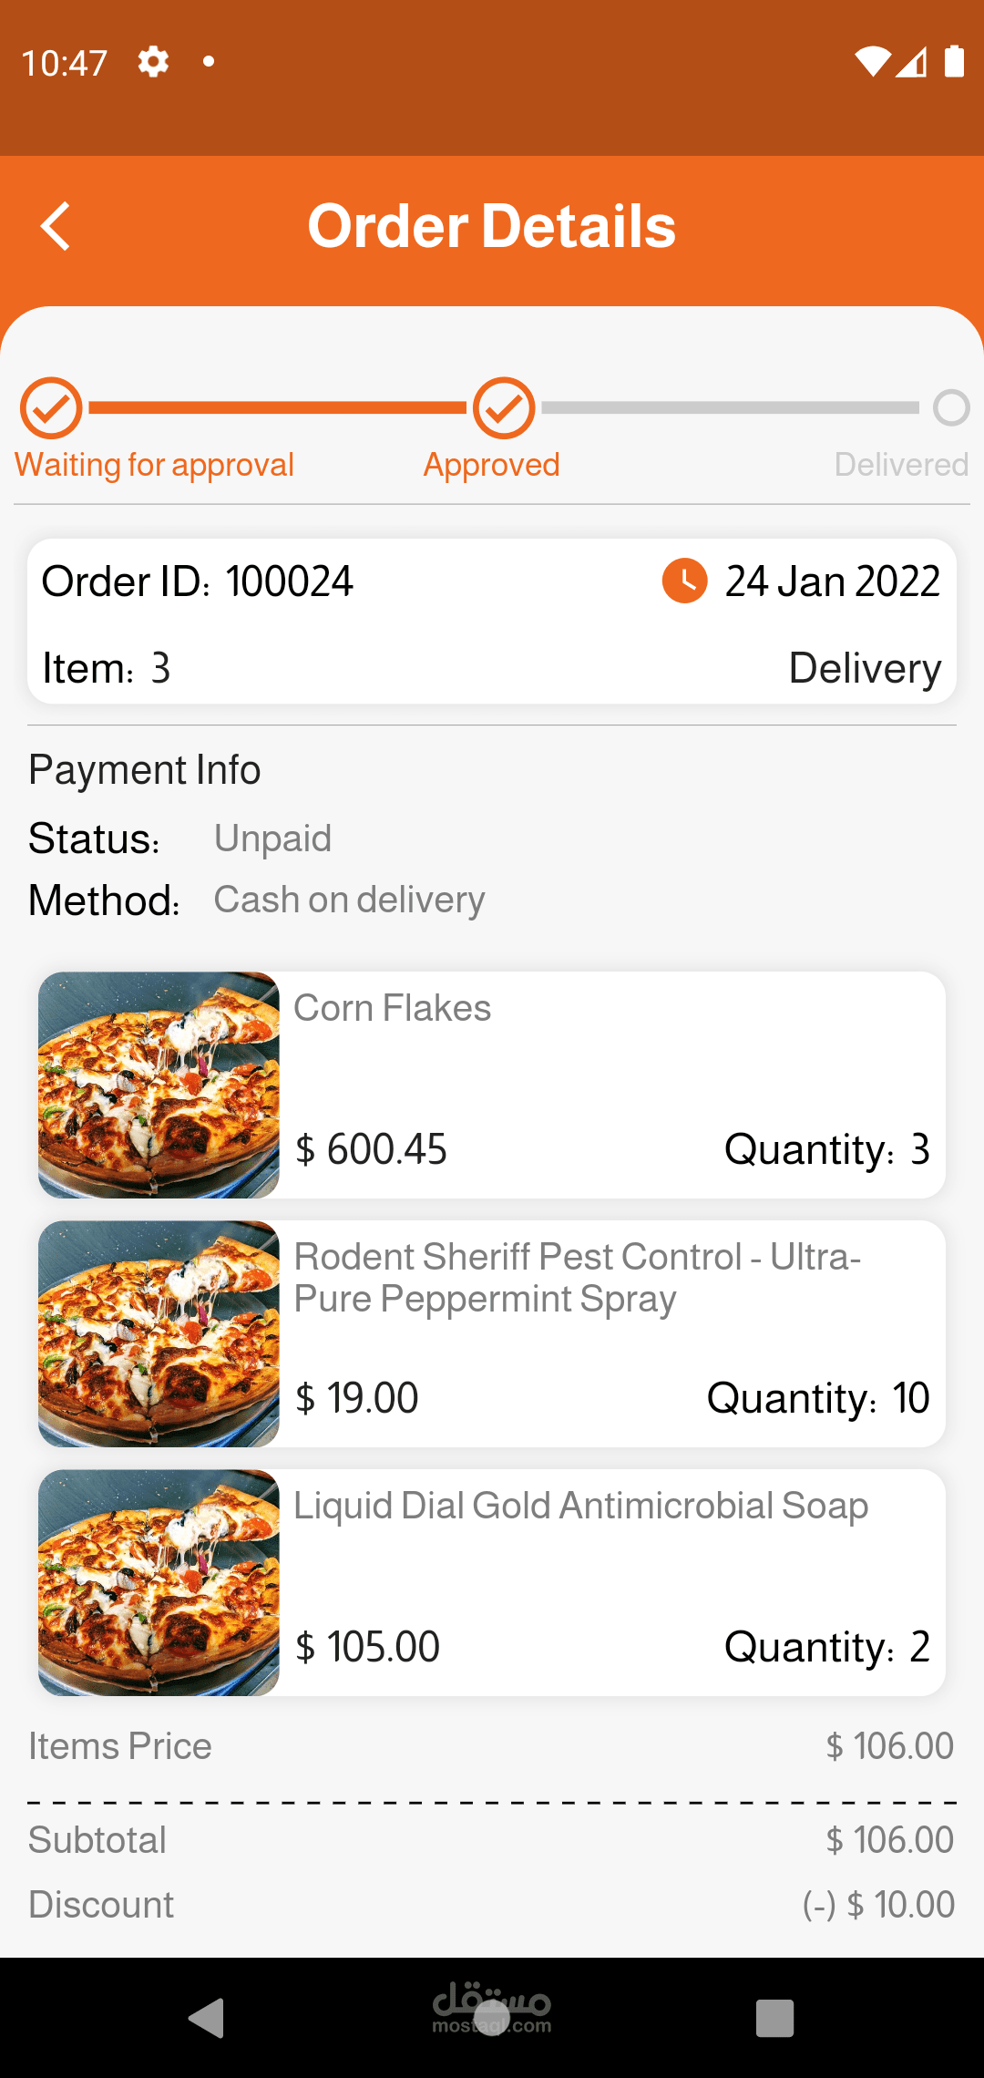Screen dimensions: 984x2078
Task: Tap the orange clock icon beside date
Action: point(684,581)
